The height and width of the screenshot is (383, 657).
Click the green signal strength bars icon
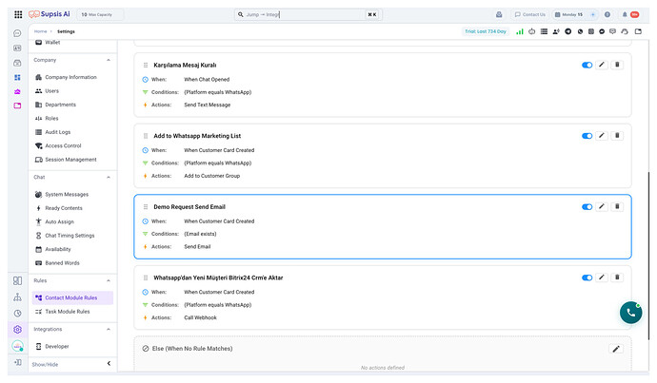point(520,31)
